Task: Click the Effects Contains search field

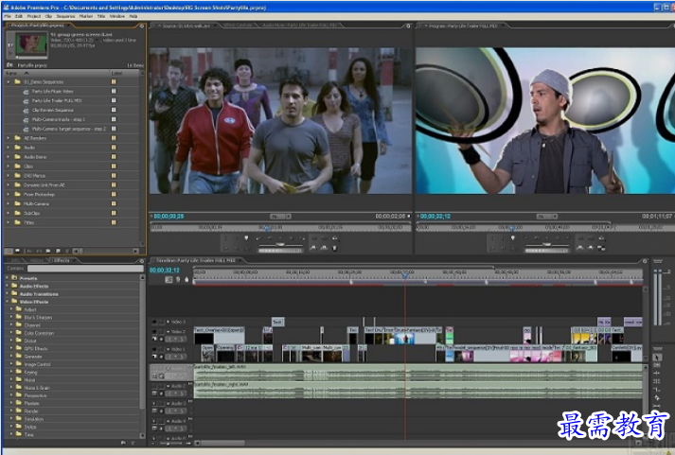Action: coord(85,269)
